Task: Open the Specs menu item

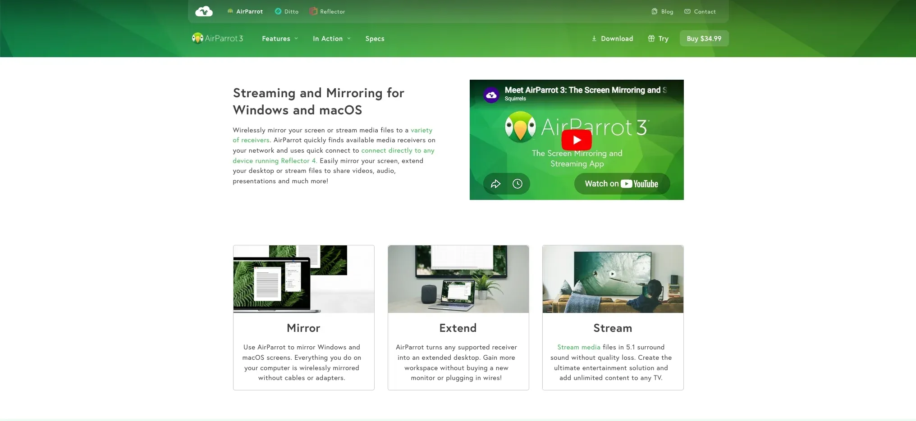Action: click(x=375, y=39)
